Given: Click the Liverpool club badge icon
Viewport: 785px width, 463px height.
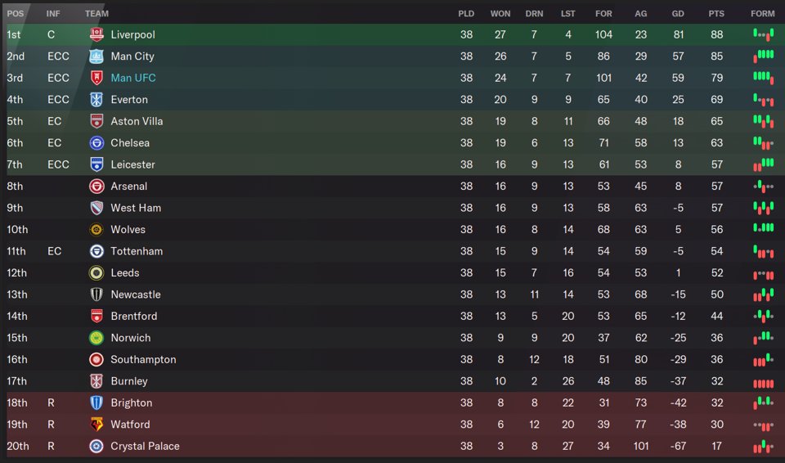Looking at the screenshot, I should tap(96, 34).
